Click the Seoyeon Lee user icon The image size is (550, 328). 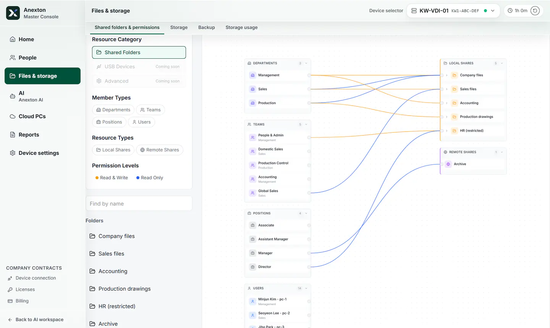click(x=252, y=315)
